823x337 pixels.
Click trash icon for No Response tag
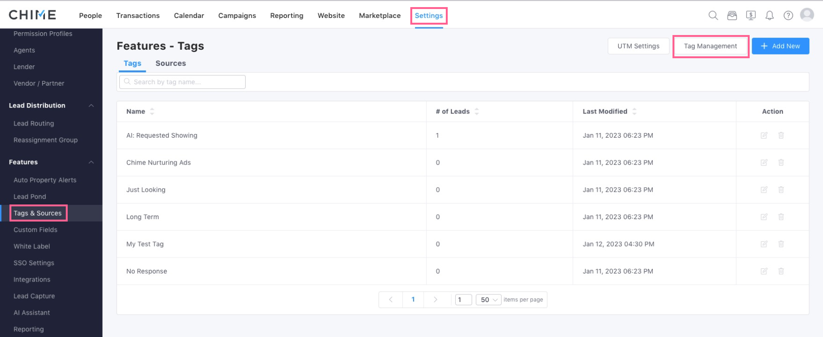point(781,271)
